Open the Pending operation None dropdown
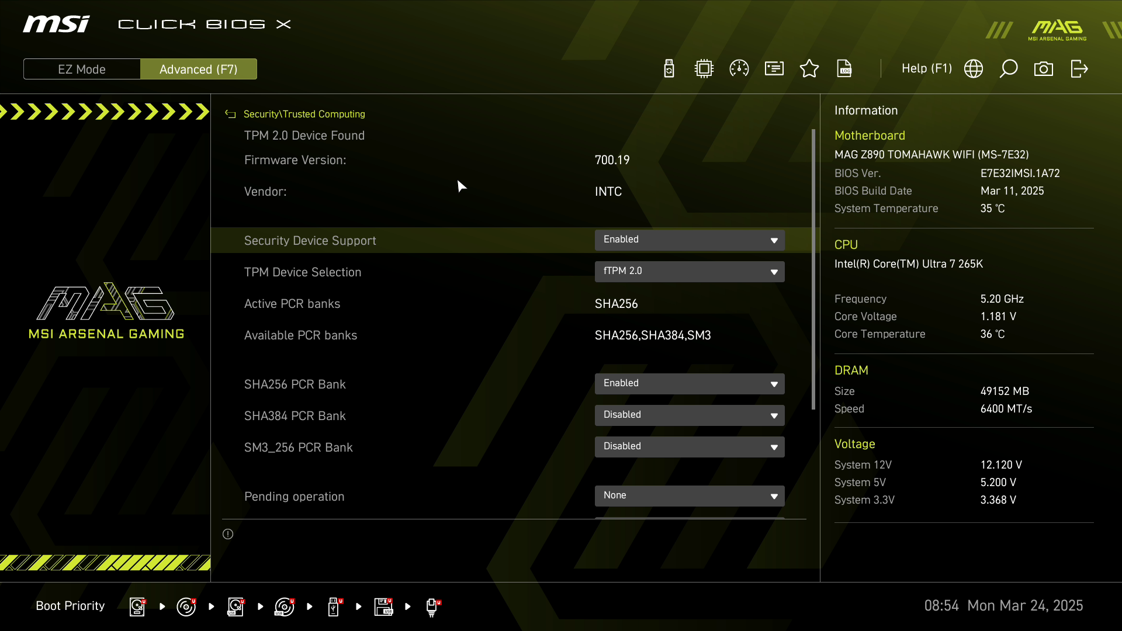1122x631 pixels. tap(690, 496)
